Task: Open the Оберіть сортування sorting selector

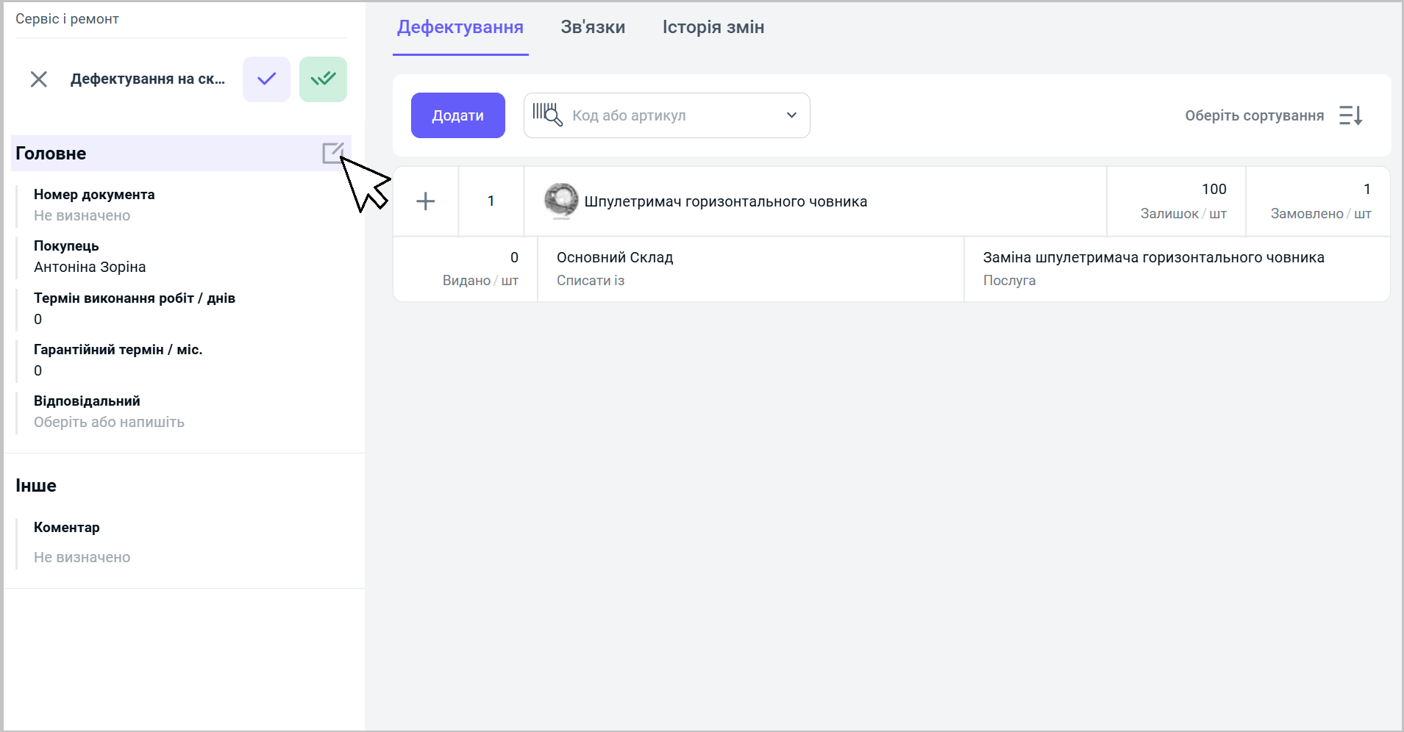Action: click(1254, 115)
